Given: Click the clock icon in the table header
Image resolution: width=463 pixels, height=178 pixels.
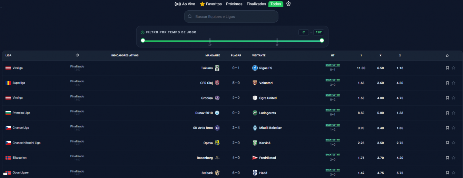Looking at the screenshot, I should pos(77,55).
